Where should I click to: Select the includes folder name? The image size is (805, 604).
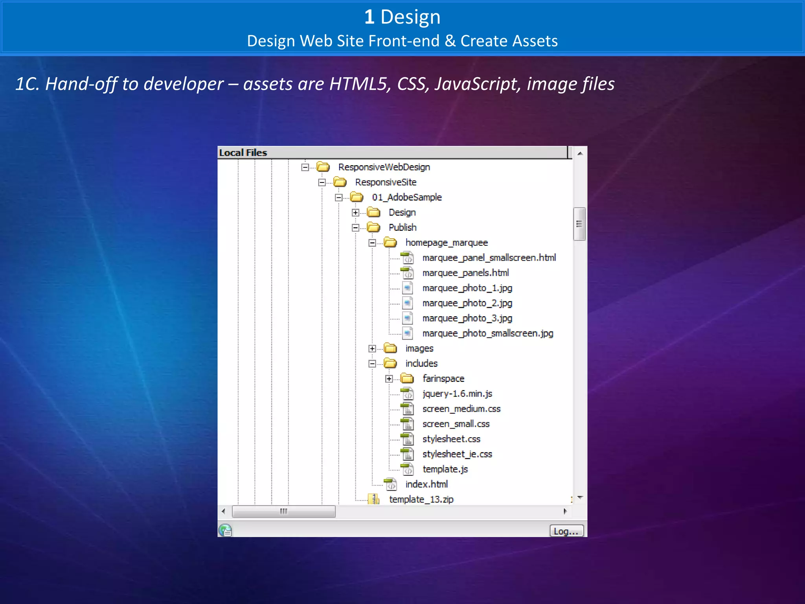coord(421,363)
